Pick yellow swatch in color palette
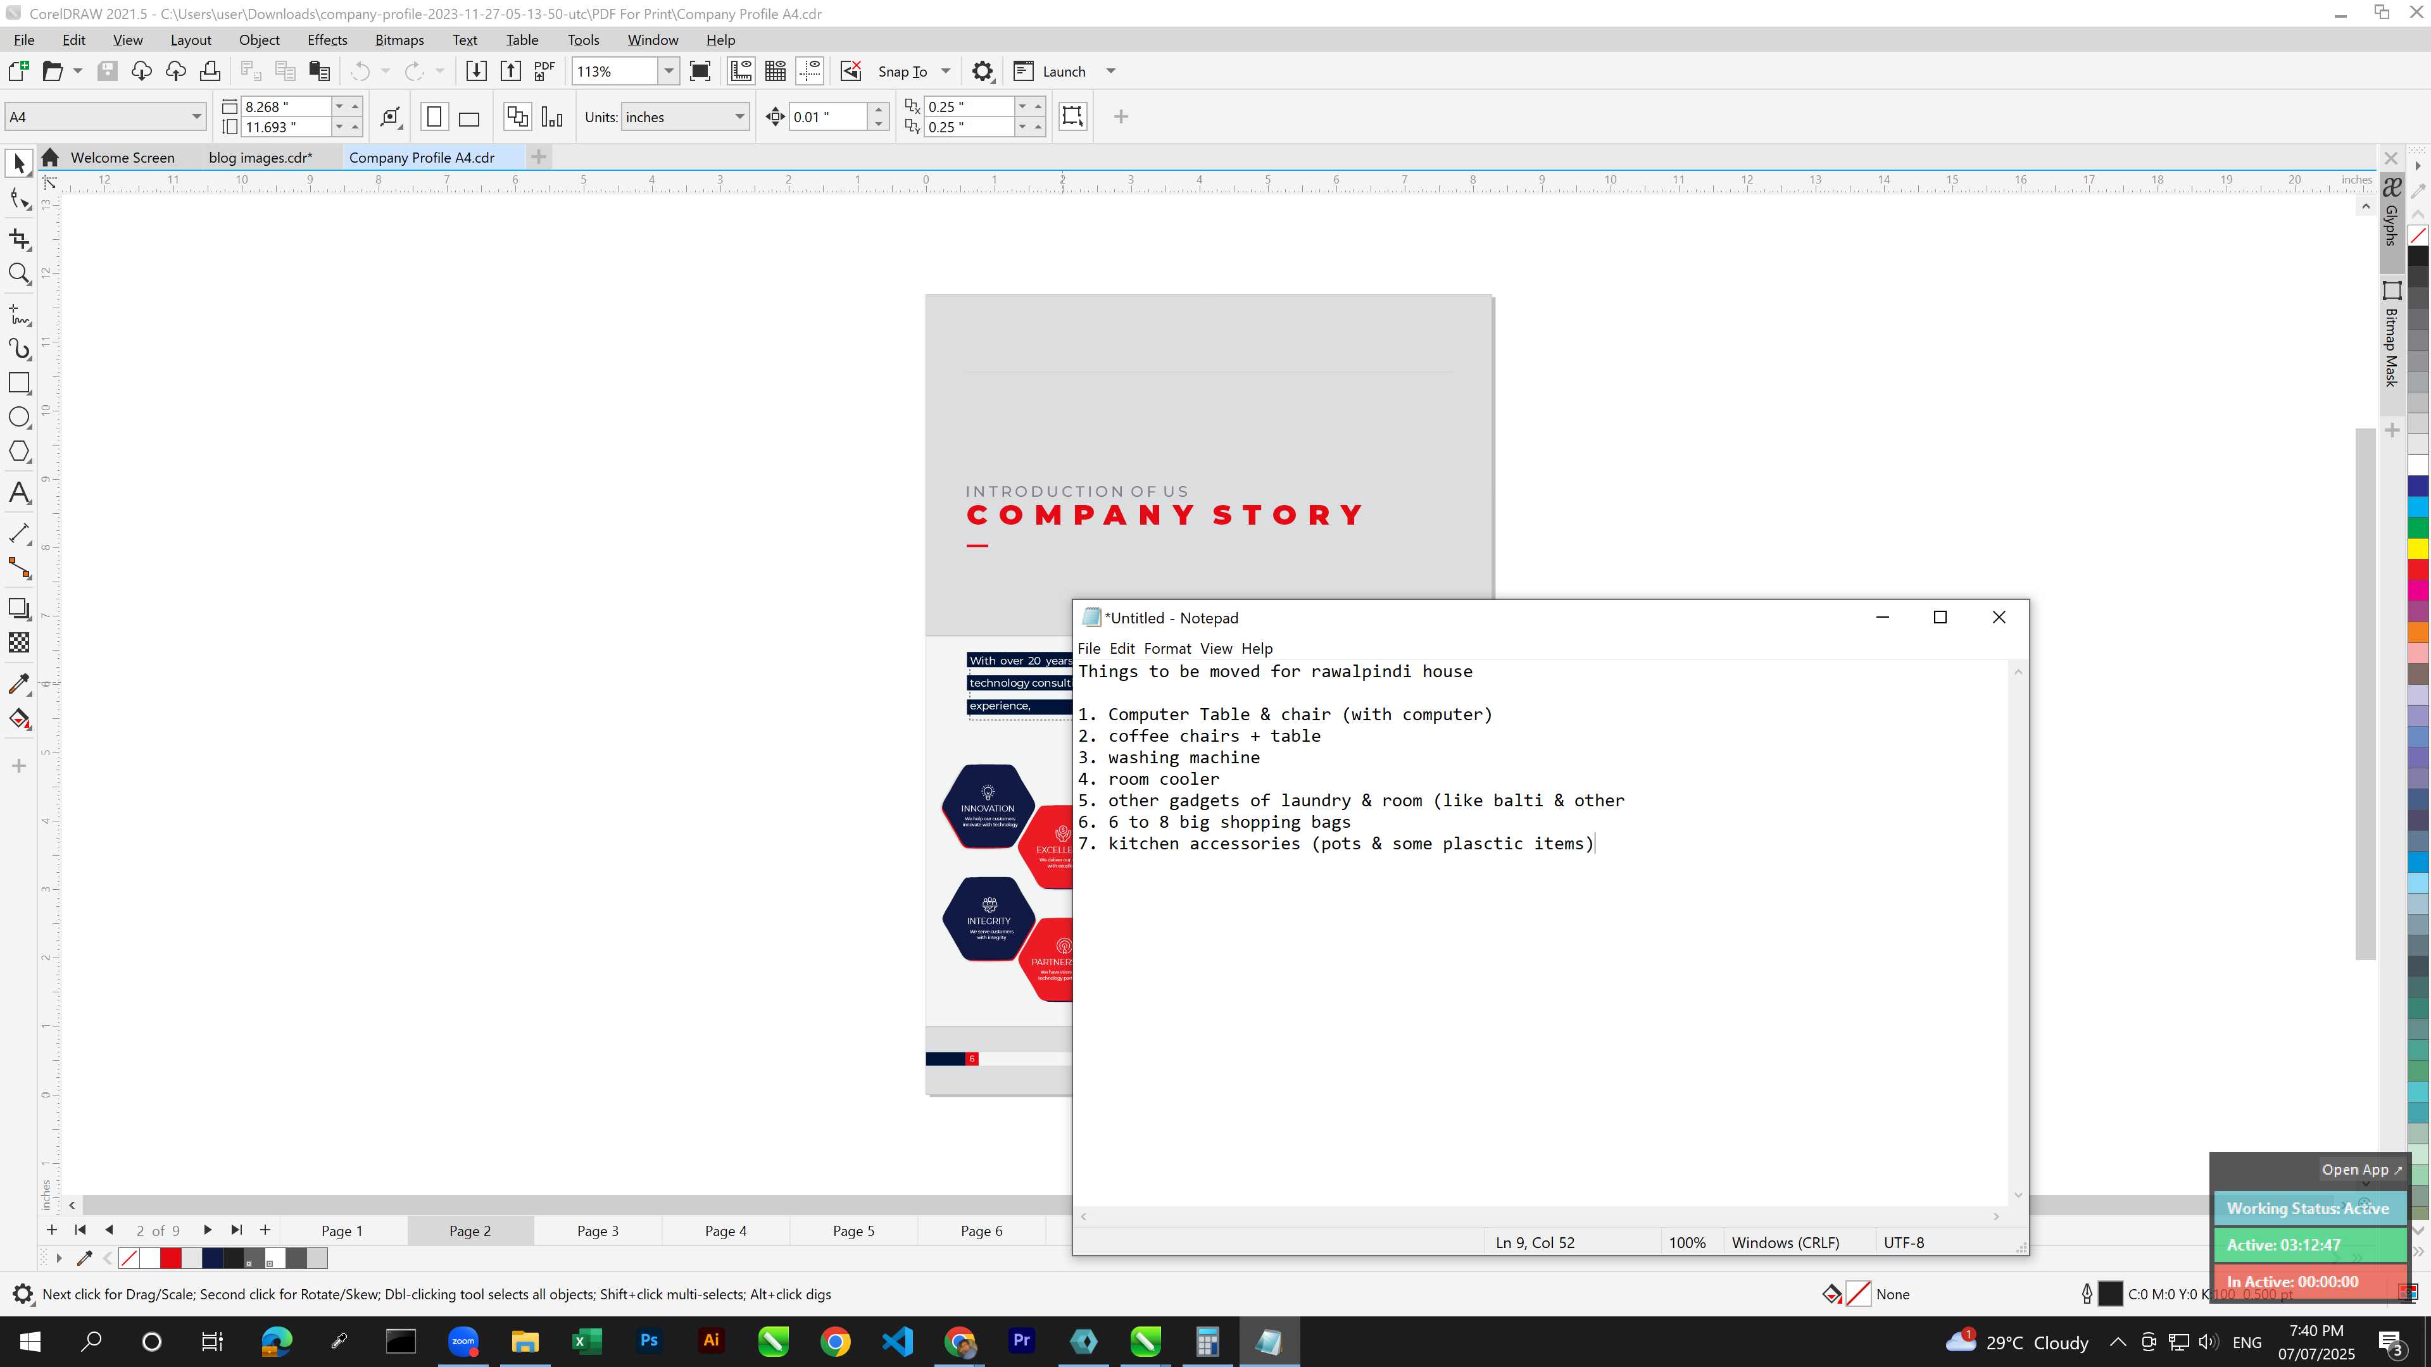The height and width of the screenshot is (1367, 2431). tap(2419, 548)
